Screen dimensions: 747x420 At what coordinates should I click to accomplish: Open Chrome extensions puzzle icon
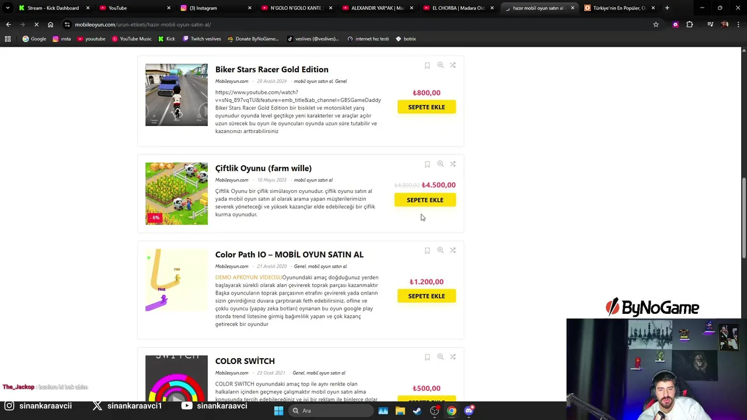click(690, 24)
